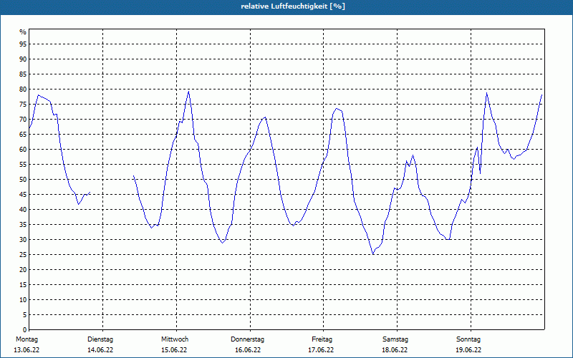Viewport: 573px width, 358px height.
Task: Click the humidity peak on Sunday 19.06.22
Action: [x=487, y=93]
